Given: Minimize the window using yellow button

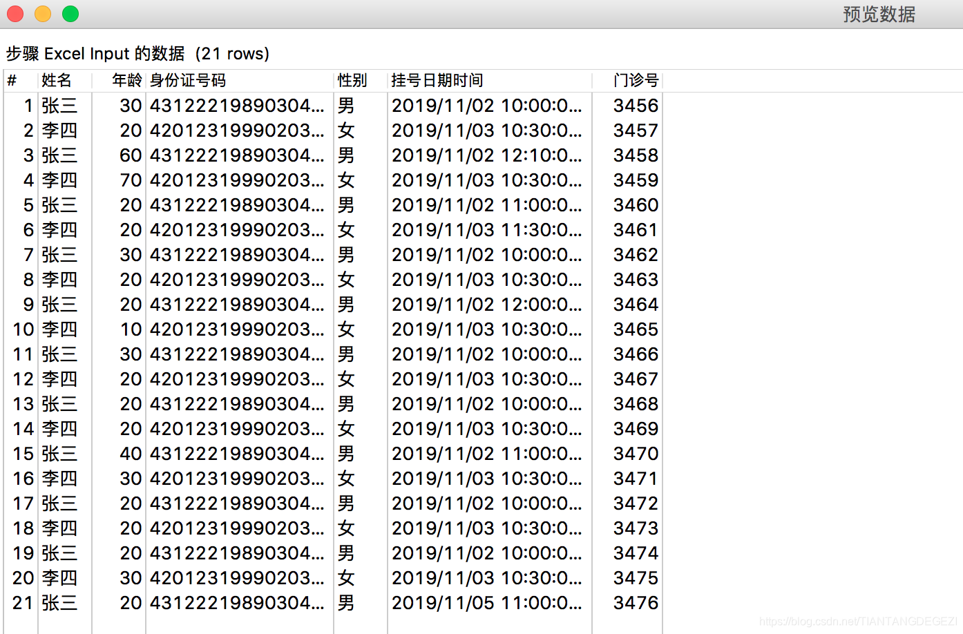Looking at the screenshot, I should 43,14.
